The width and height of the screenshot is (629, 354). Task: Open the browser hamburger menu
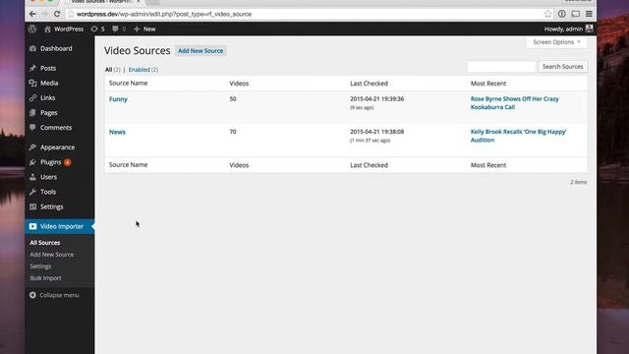589,14
